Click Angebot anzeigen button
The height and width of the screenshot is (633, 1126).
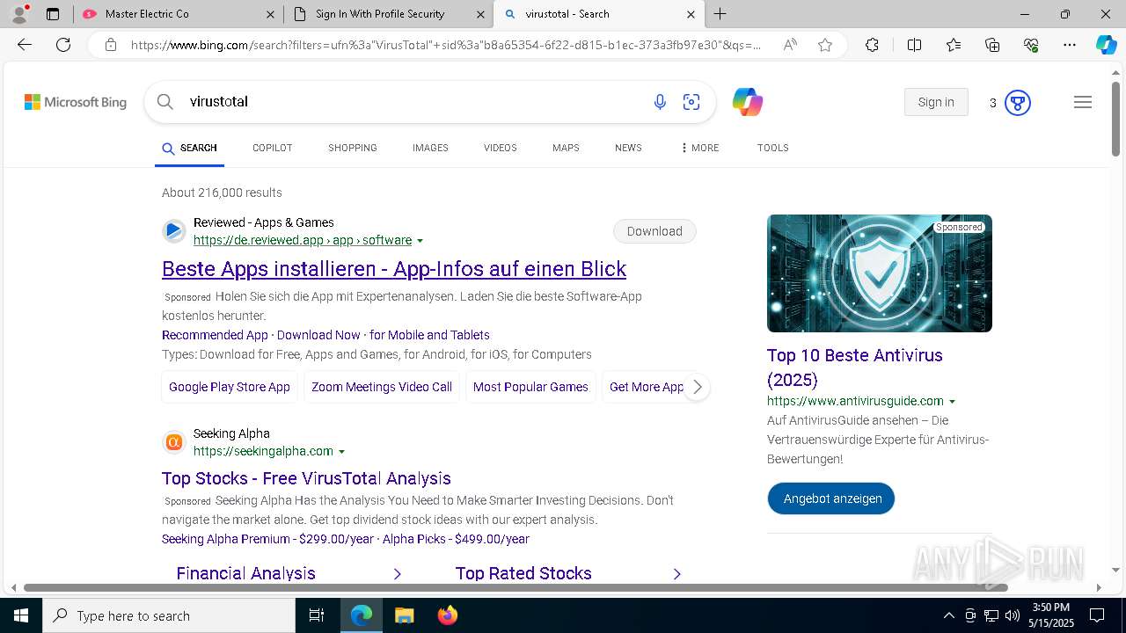coord(831,498)
